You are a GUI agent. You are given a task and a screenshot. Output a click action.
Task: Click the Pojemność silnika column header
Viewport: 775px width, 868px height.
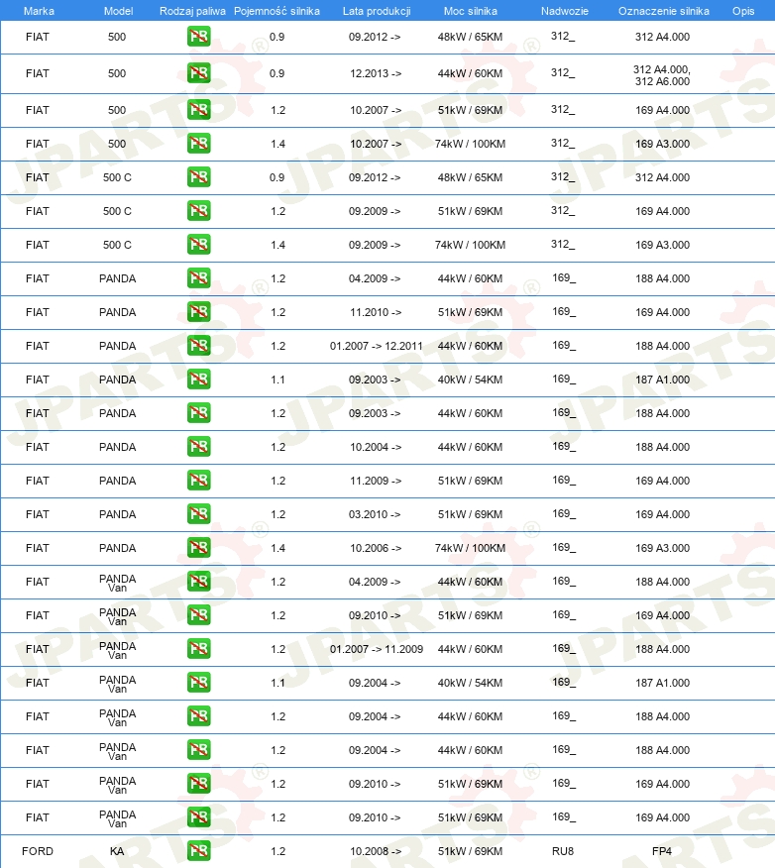coord(277,11)
